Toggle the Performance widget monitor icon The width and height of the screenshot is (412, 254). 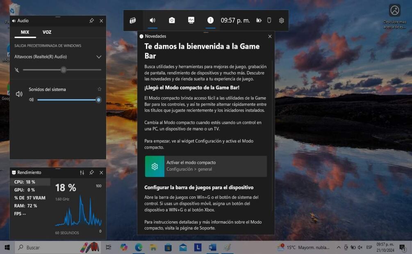pos(191,20)
